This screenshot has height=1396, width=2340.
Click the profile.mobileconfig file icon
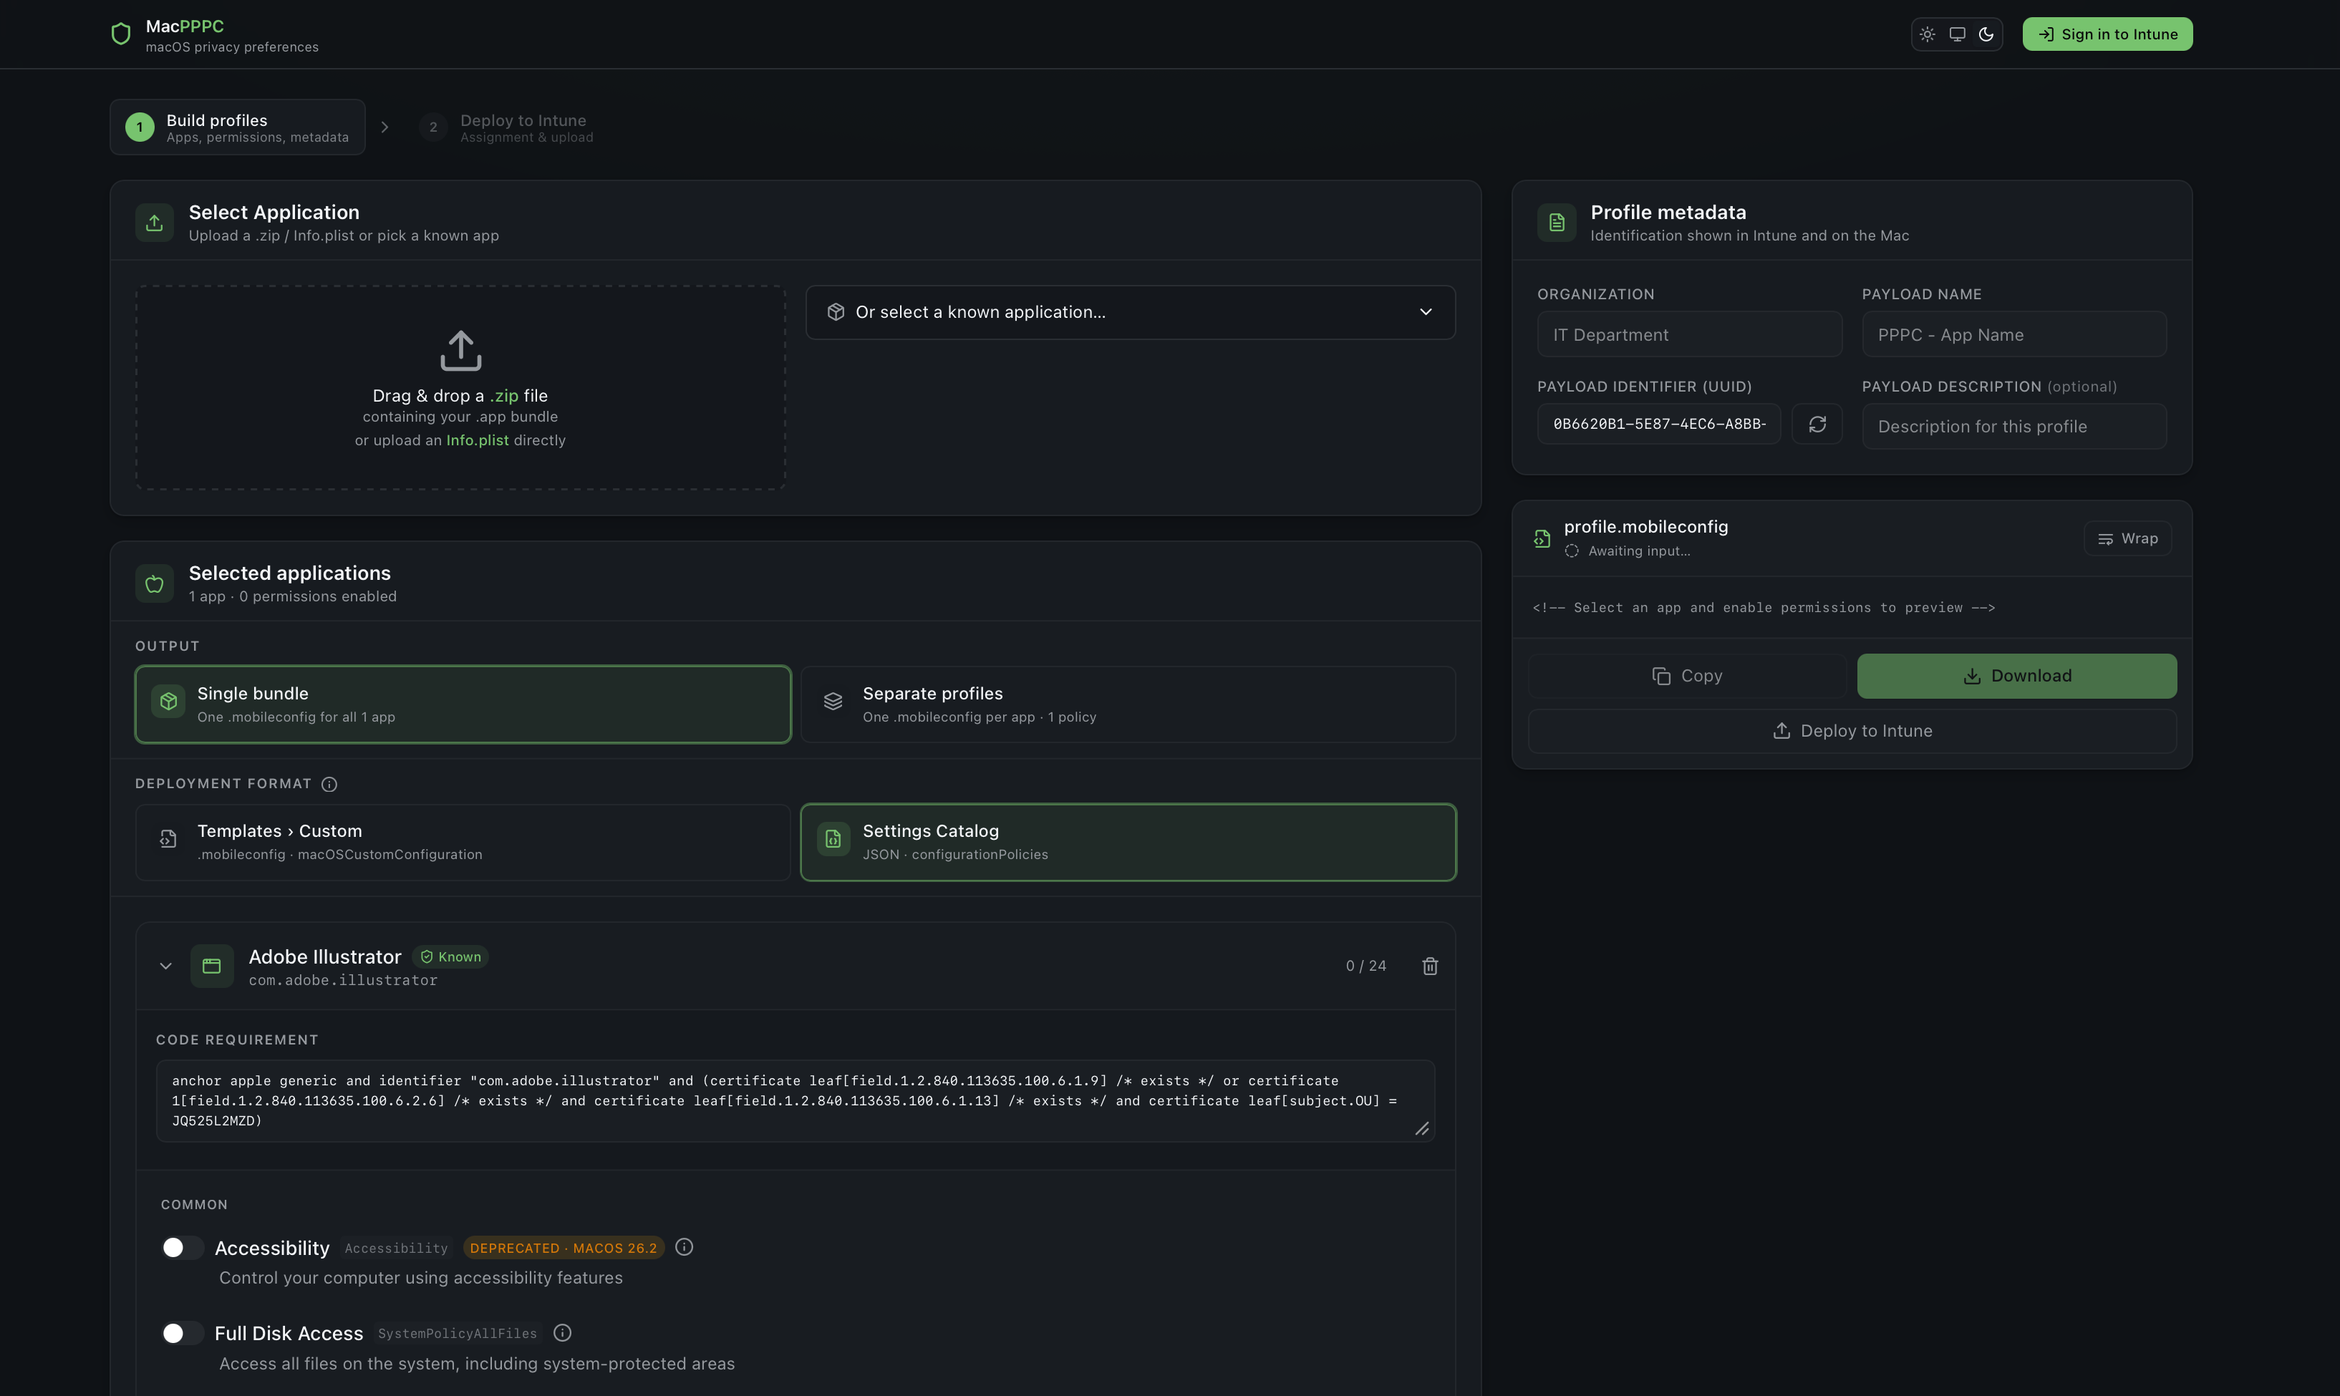point(1542,539)
